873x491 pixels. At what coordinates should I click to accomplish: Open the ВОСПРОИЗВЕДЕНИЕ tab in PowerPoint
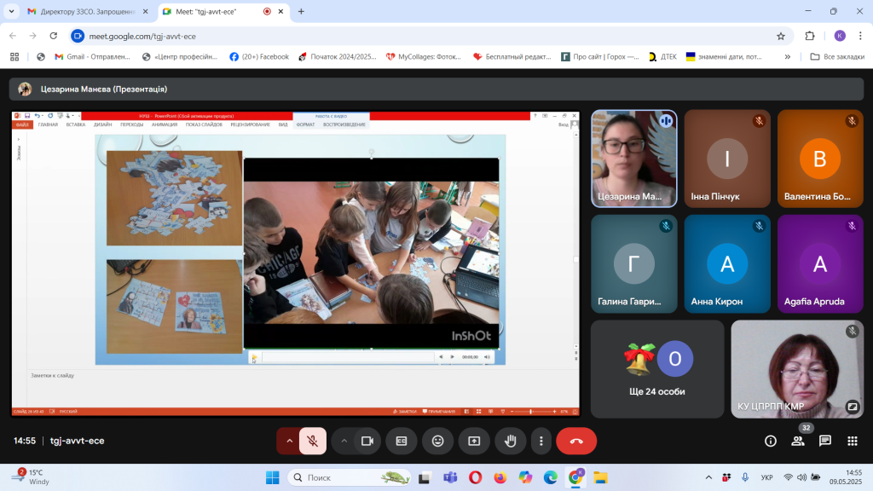(344, 124)
